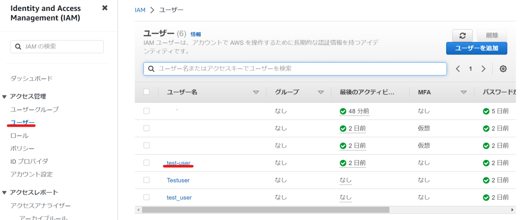Click 最後のアクティビ… column header
The image size is (528, 220).
pos(367,92)
